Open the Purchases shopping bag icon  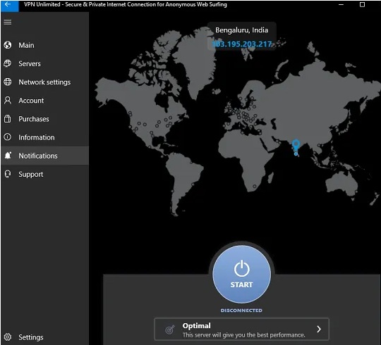[x=8, y=118]
